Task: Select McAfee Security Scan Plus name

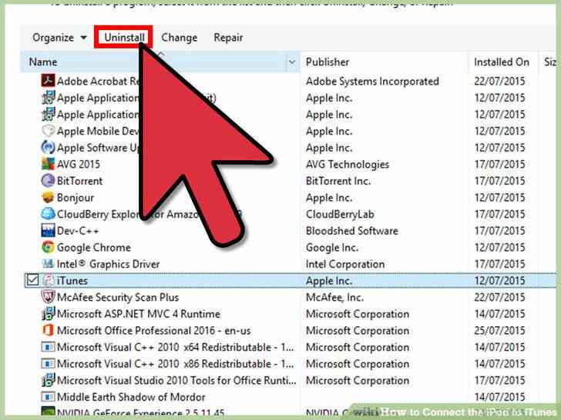Action: (x=118, y=297)
